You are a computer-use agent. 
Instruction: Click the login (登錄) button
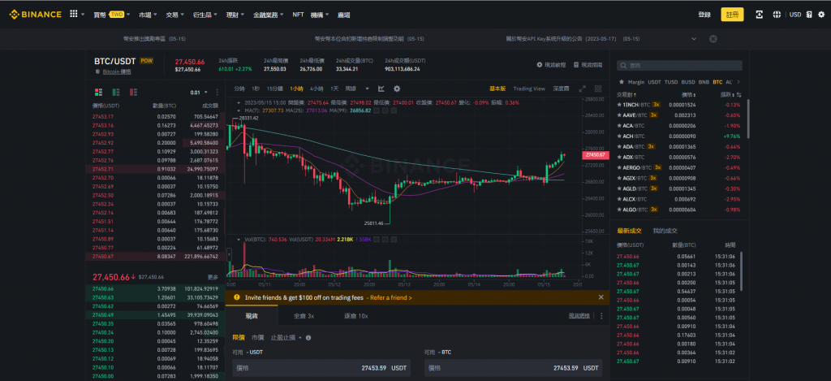coord(704,15)
